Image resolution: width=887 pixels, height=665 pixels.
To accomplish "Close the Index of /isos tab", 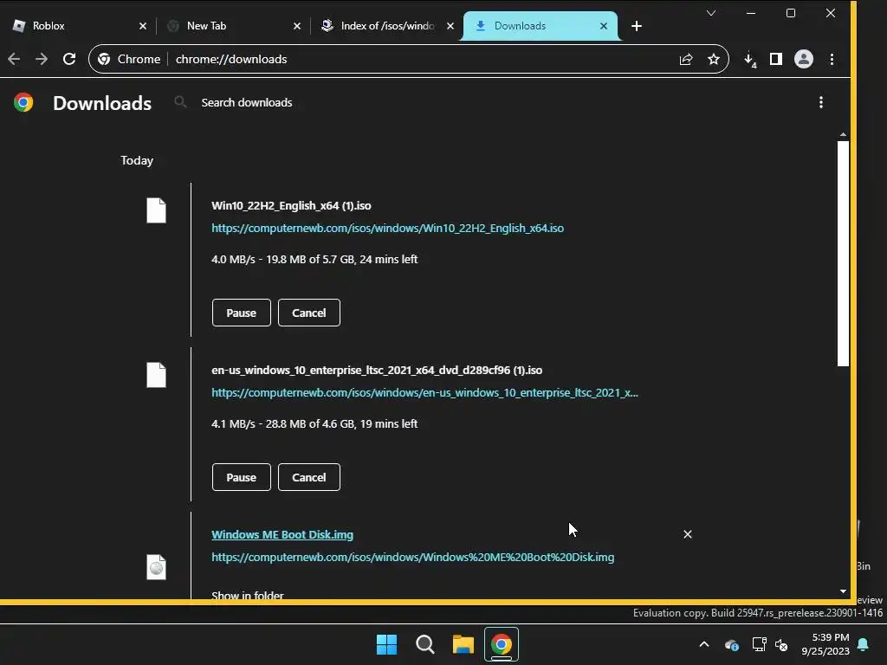I will click(450, 26).
